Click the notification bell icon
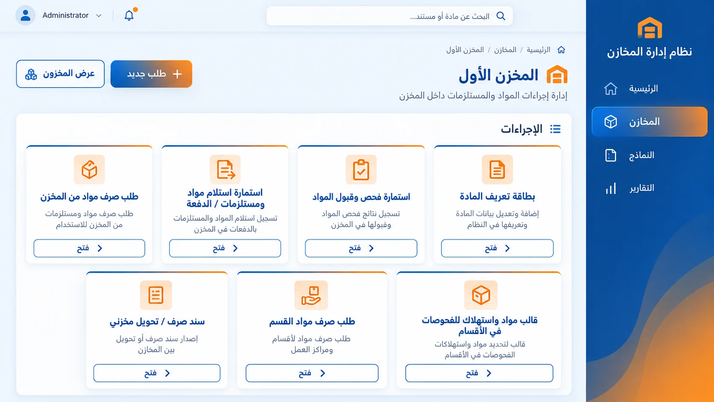The width and height of the screenshot is (714, 402). [129, 15]
